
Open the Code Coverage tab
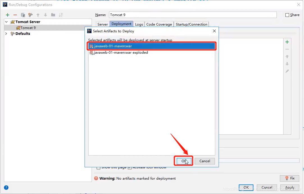tap(159, 24)
